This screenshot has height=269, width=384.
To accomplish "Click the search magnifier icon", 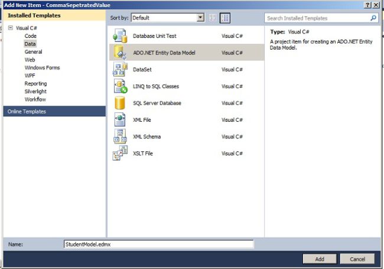I will [373, 18].
